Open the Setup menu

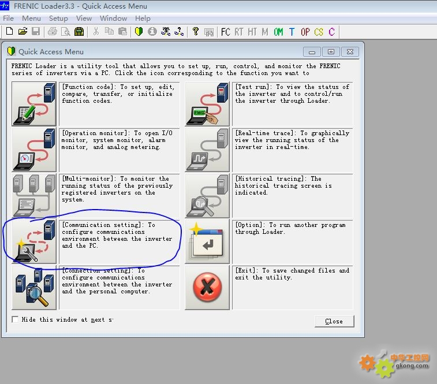(x=58, y=18)
